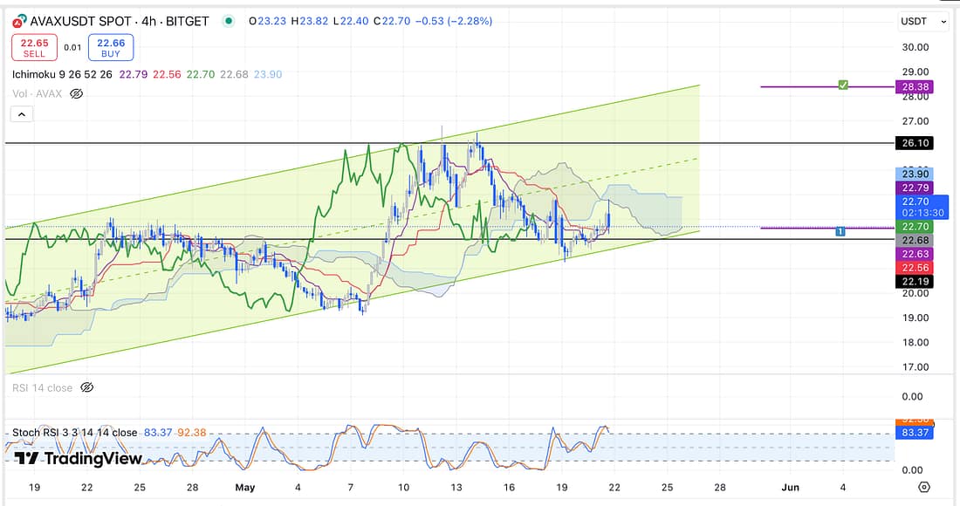Click the green checkmark marker on 28.38 line

[x=843, y=85]
